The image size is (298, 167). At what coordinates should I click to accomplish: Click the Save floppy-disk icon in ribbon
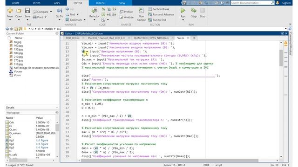pos(27,11)
